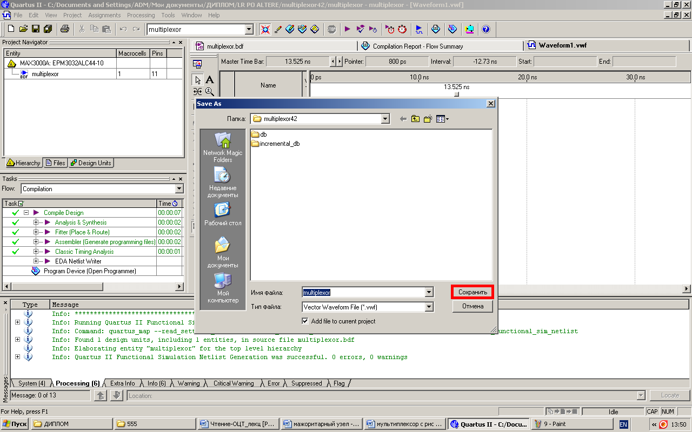Viewport: 692px width, 432px height.
Task: Switch to Compilation Report - Flow Summary tab
Action: tap(440, 46)
